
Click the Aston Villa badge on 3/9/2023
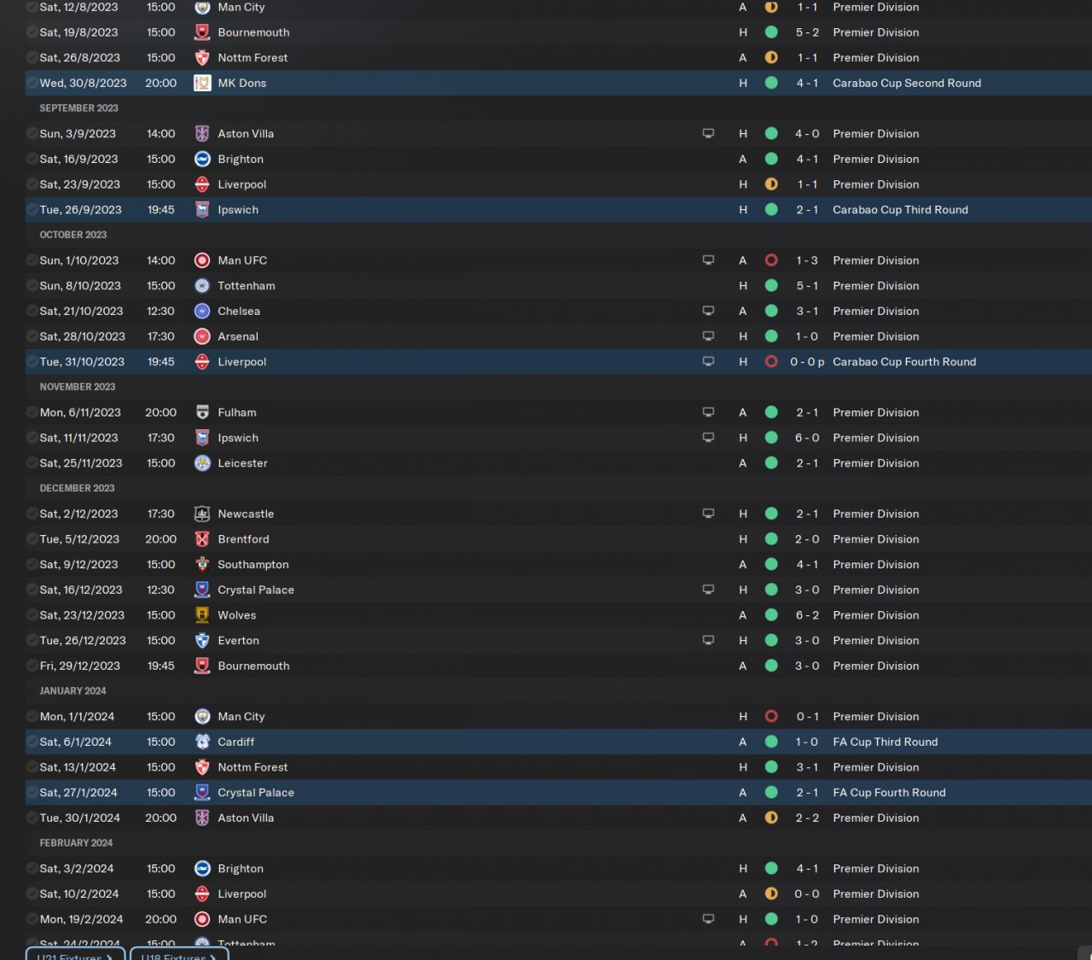coord(202,134)
